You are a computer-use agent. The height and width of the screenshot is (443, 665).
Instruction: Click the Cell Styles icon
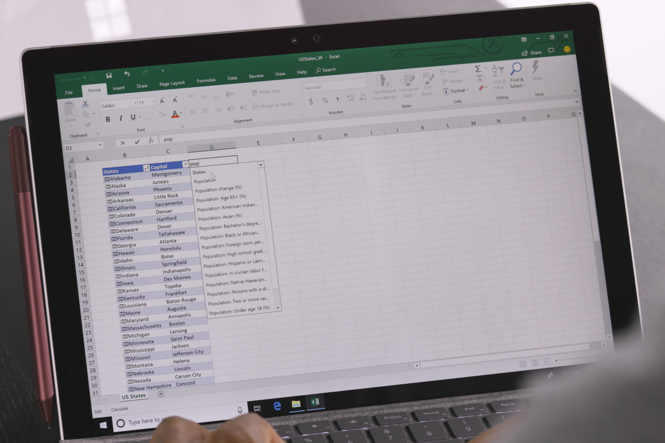tap(426, 78)
